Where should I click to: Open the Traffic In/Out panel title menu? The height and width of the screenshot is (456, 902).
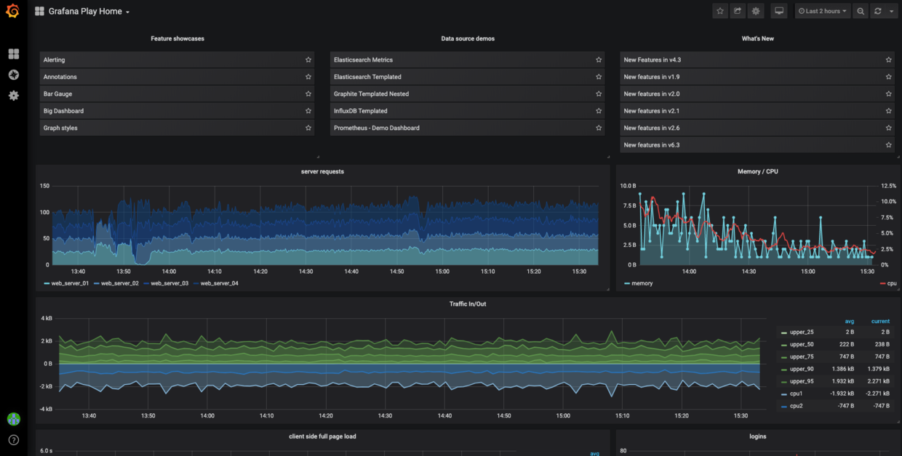point(468,304)
